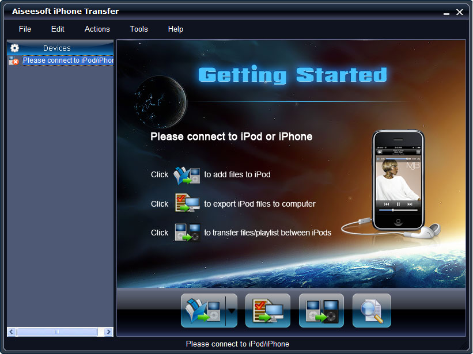The image size is (473, 354).
Task: Click the iPhone preview image on the right
Action: tap(397, 178)
